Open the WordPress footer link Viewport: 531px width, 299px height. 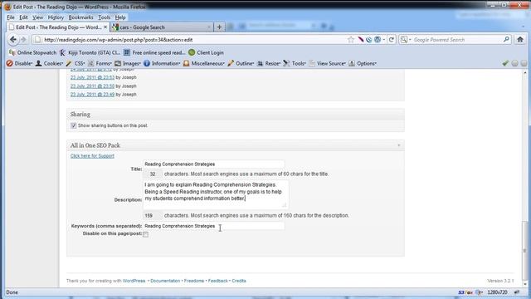coord(134,281)
